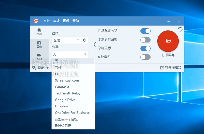204x134 pixels.
Task: Expand the 区域 selection dropdown
Action: tap(78, 40)
